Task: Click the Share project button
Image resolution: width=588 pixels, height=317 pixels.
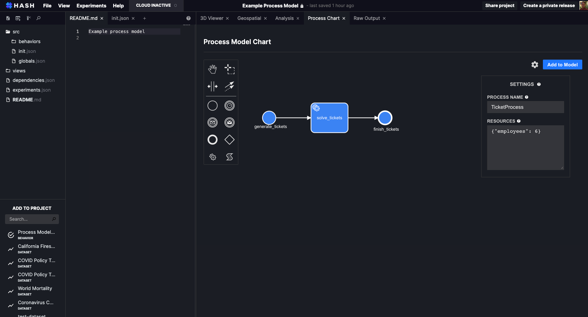Action: click(x=499, y=5)
